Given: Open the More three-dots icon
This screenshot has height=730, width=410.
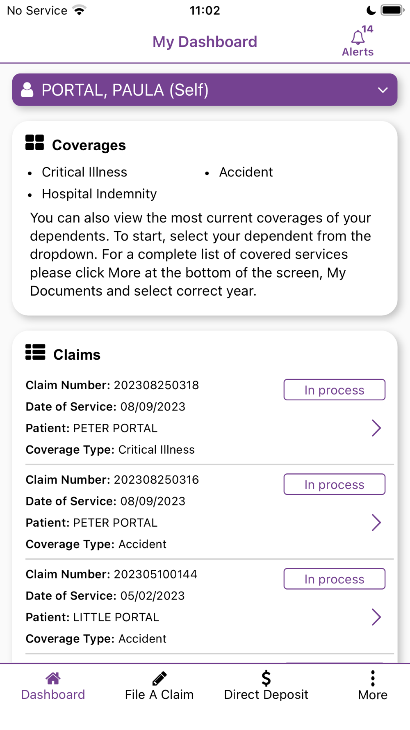Looking at the screenshot, I should click(373, 678).
